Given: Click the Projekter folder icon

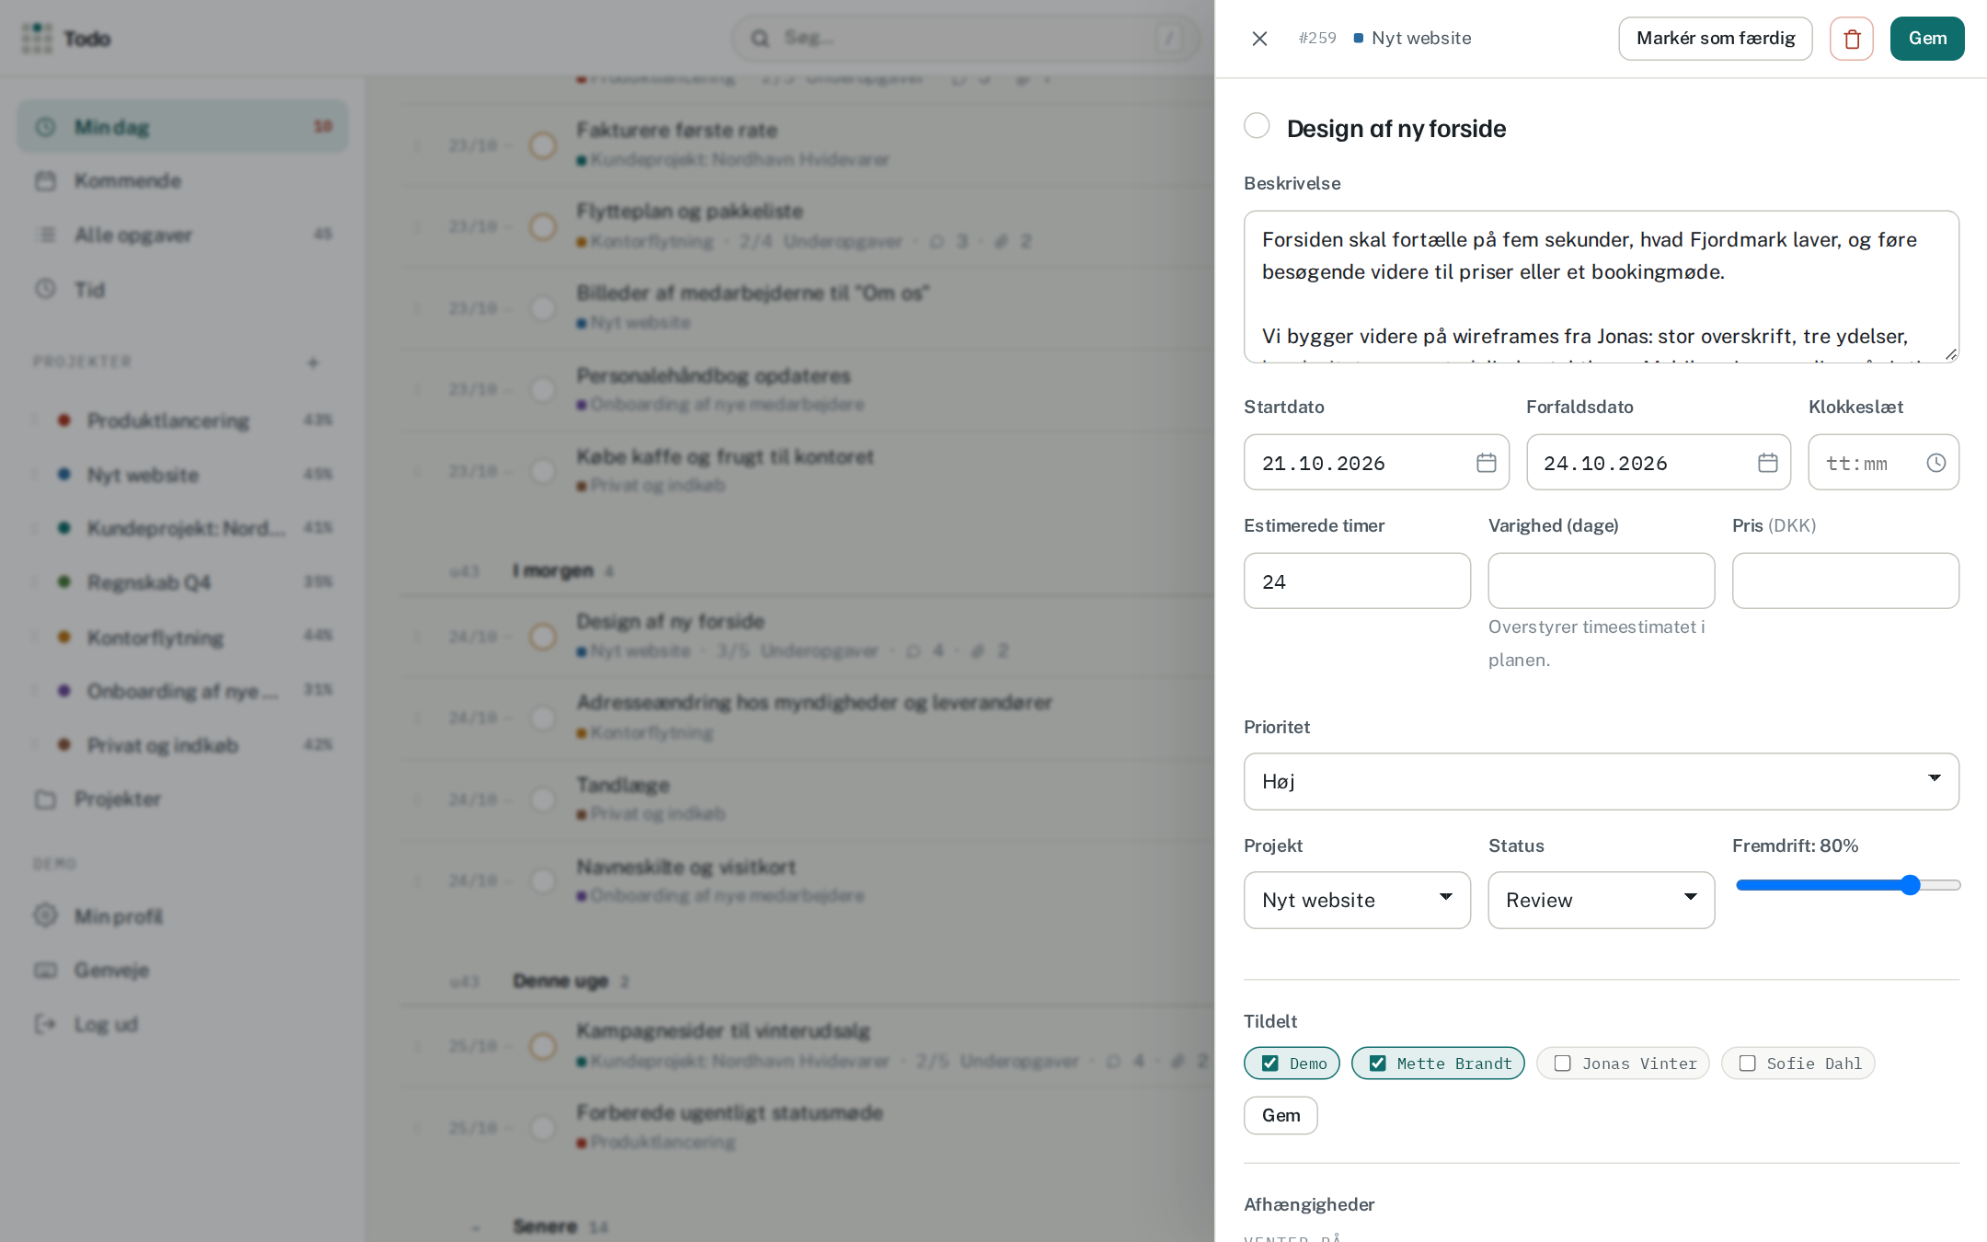Looking at the screenshot, I should point(45,799).
